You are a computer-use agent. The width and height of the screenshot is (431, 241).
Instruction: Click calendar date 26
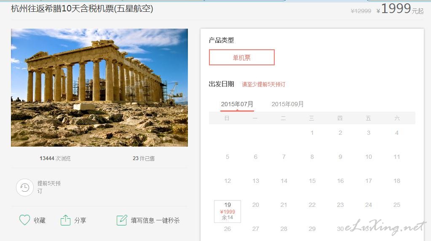(x=228, y=229)
